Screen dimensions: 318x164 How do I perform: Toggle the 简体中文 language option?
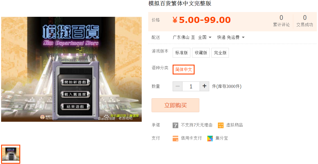pyautogui.click(x=184, y=69)
